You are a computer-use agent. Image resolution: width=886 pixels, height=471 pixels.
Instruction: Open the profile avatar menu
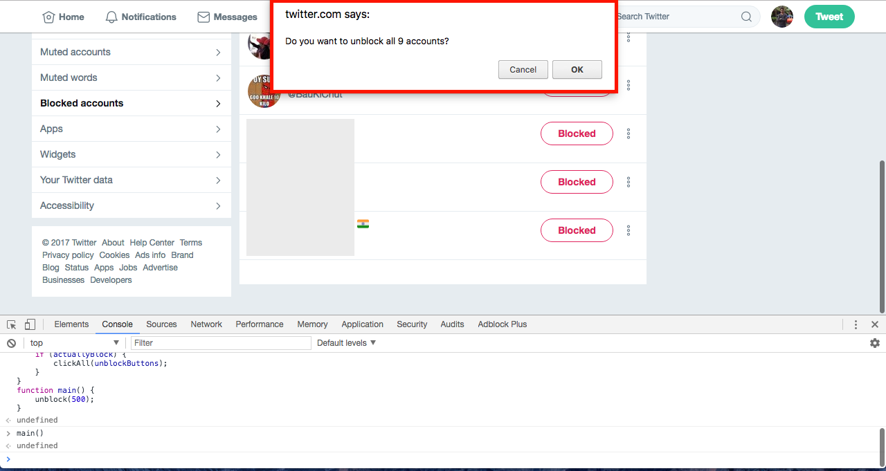[x=782, y=17]
